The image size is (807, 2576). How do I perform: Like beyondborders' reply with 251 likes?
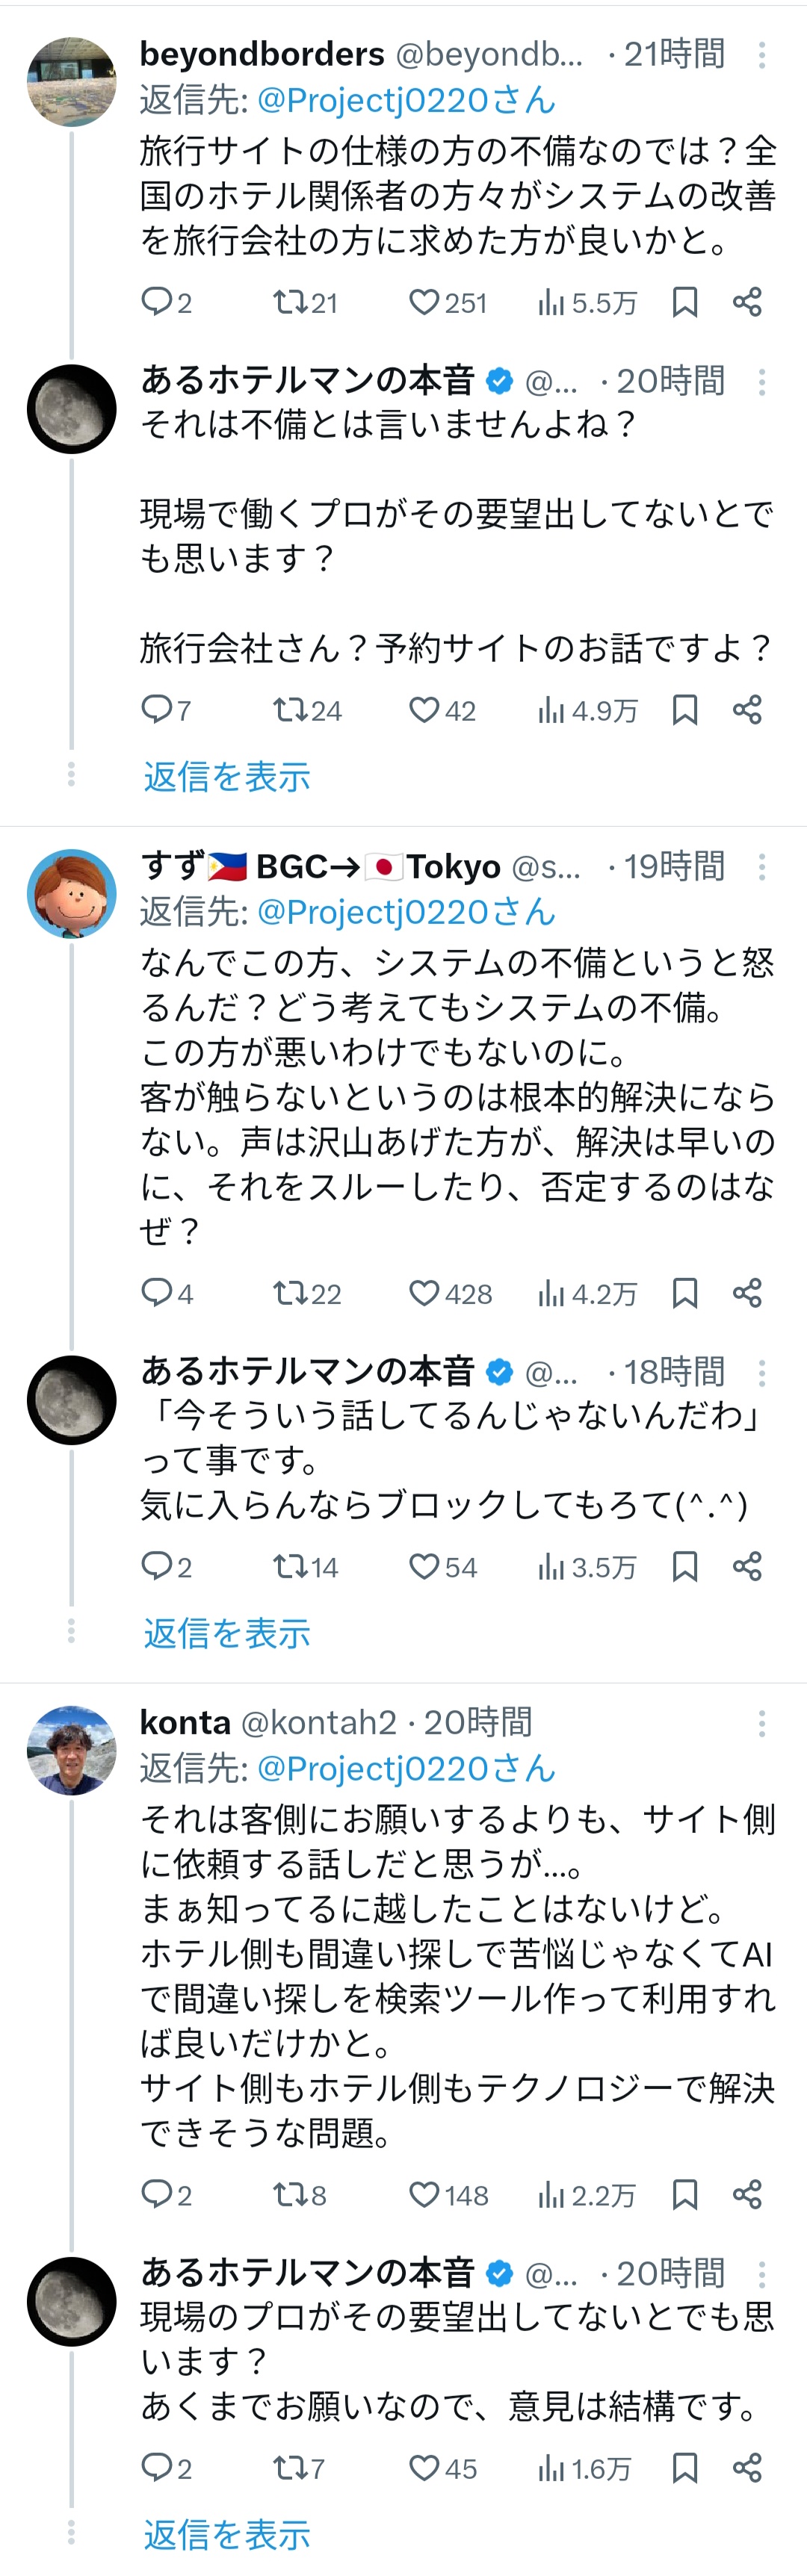[425, 302]
